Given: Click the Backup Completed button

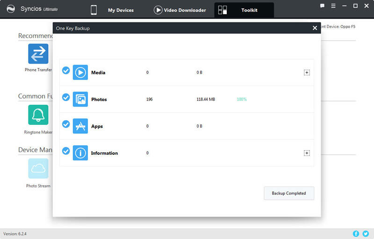Looking at the screenshot, I should (289, 193).
